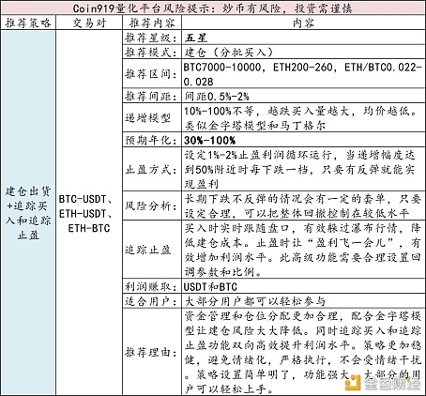
Task: Click the '10%-100%不等' description cell
Action: tap(303, 118)
